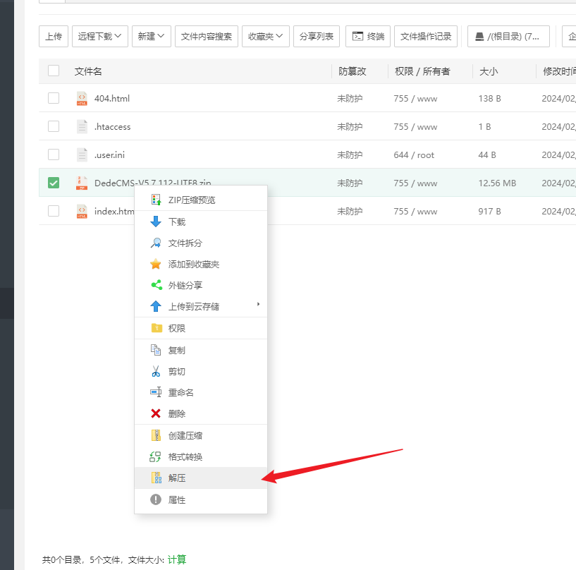Check the 404.html file checkbox
576x570 pixels.
(x=54, y=98)
